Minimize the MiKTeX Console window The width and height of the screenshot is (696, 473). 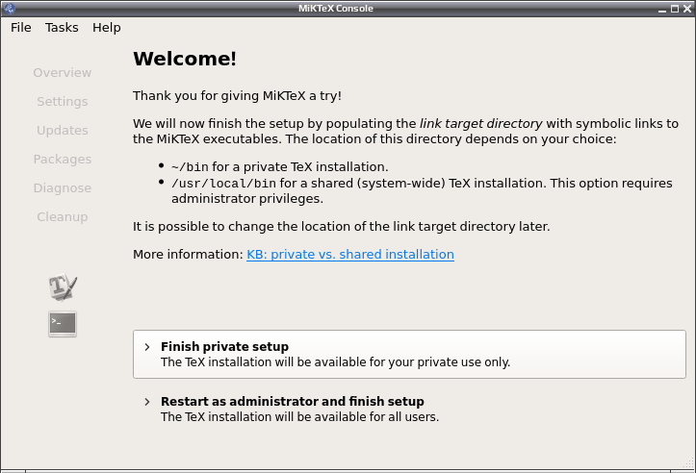[662, 9]
